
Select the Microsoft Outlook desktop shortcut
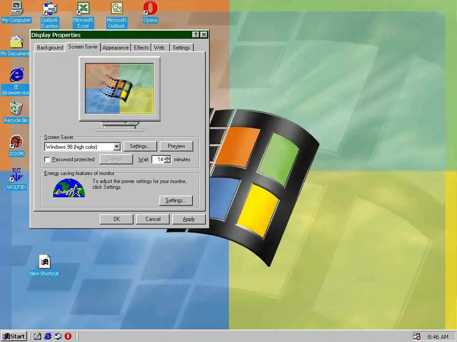point(116,15)
